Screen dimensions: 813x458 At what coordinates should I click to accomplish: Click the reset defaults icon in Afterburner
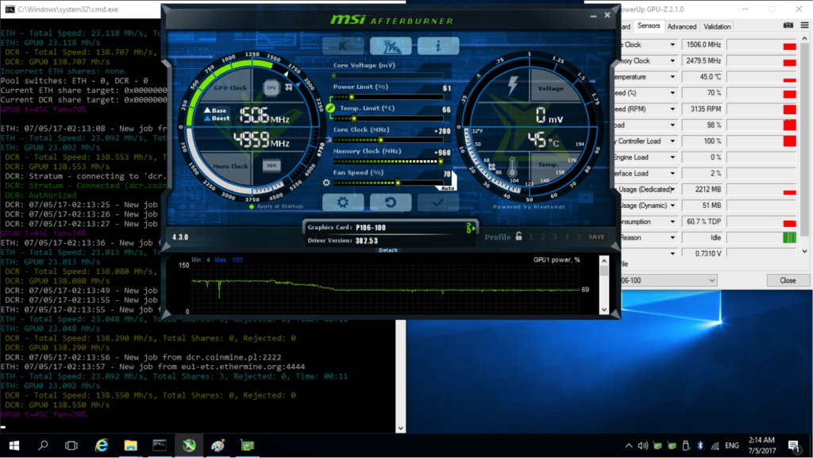click(389, 202)
